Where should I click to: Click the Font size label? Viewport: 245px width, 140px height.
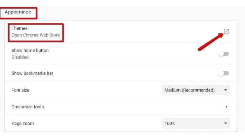tap(20, 90)
